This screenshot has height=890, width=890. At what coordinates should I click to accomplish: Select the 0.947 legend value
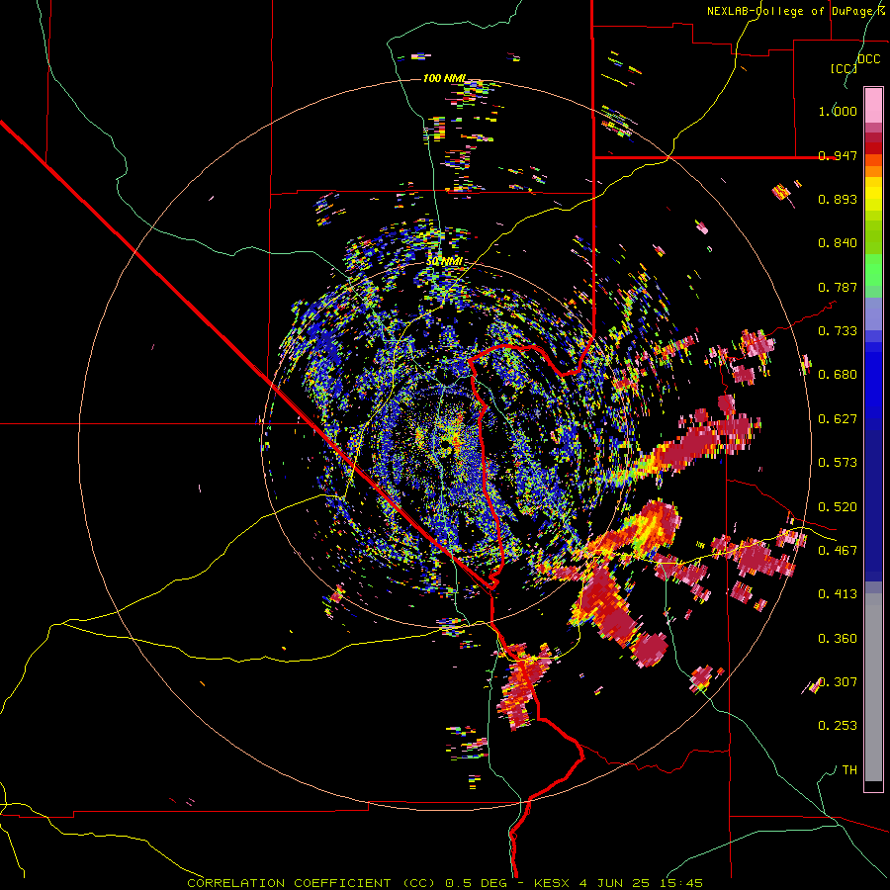(838, 155)
